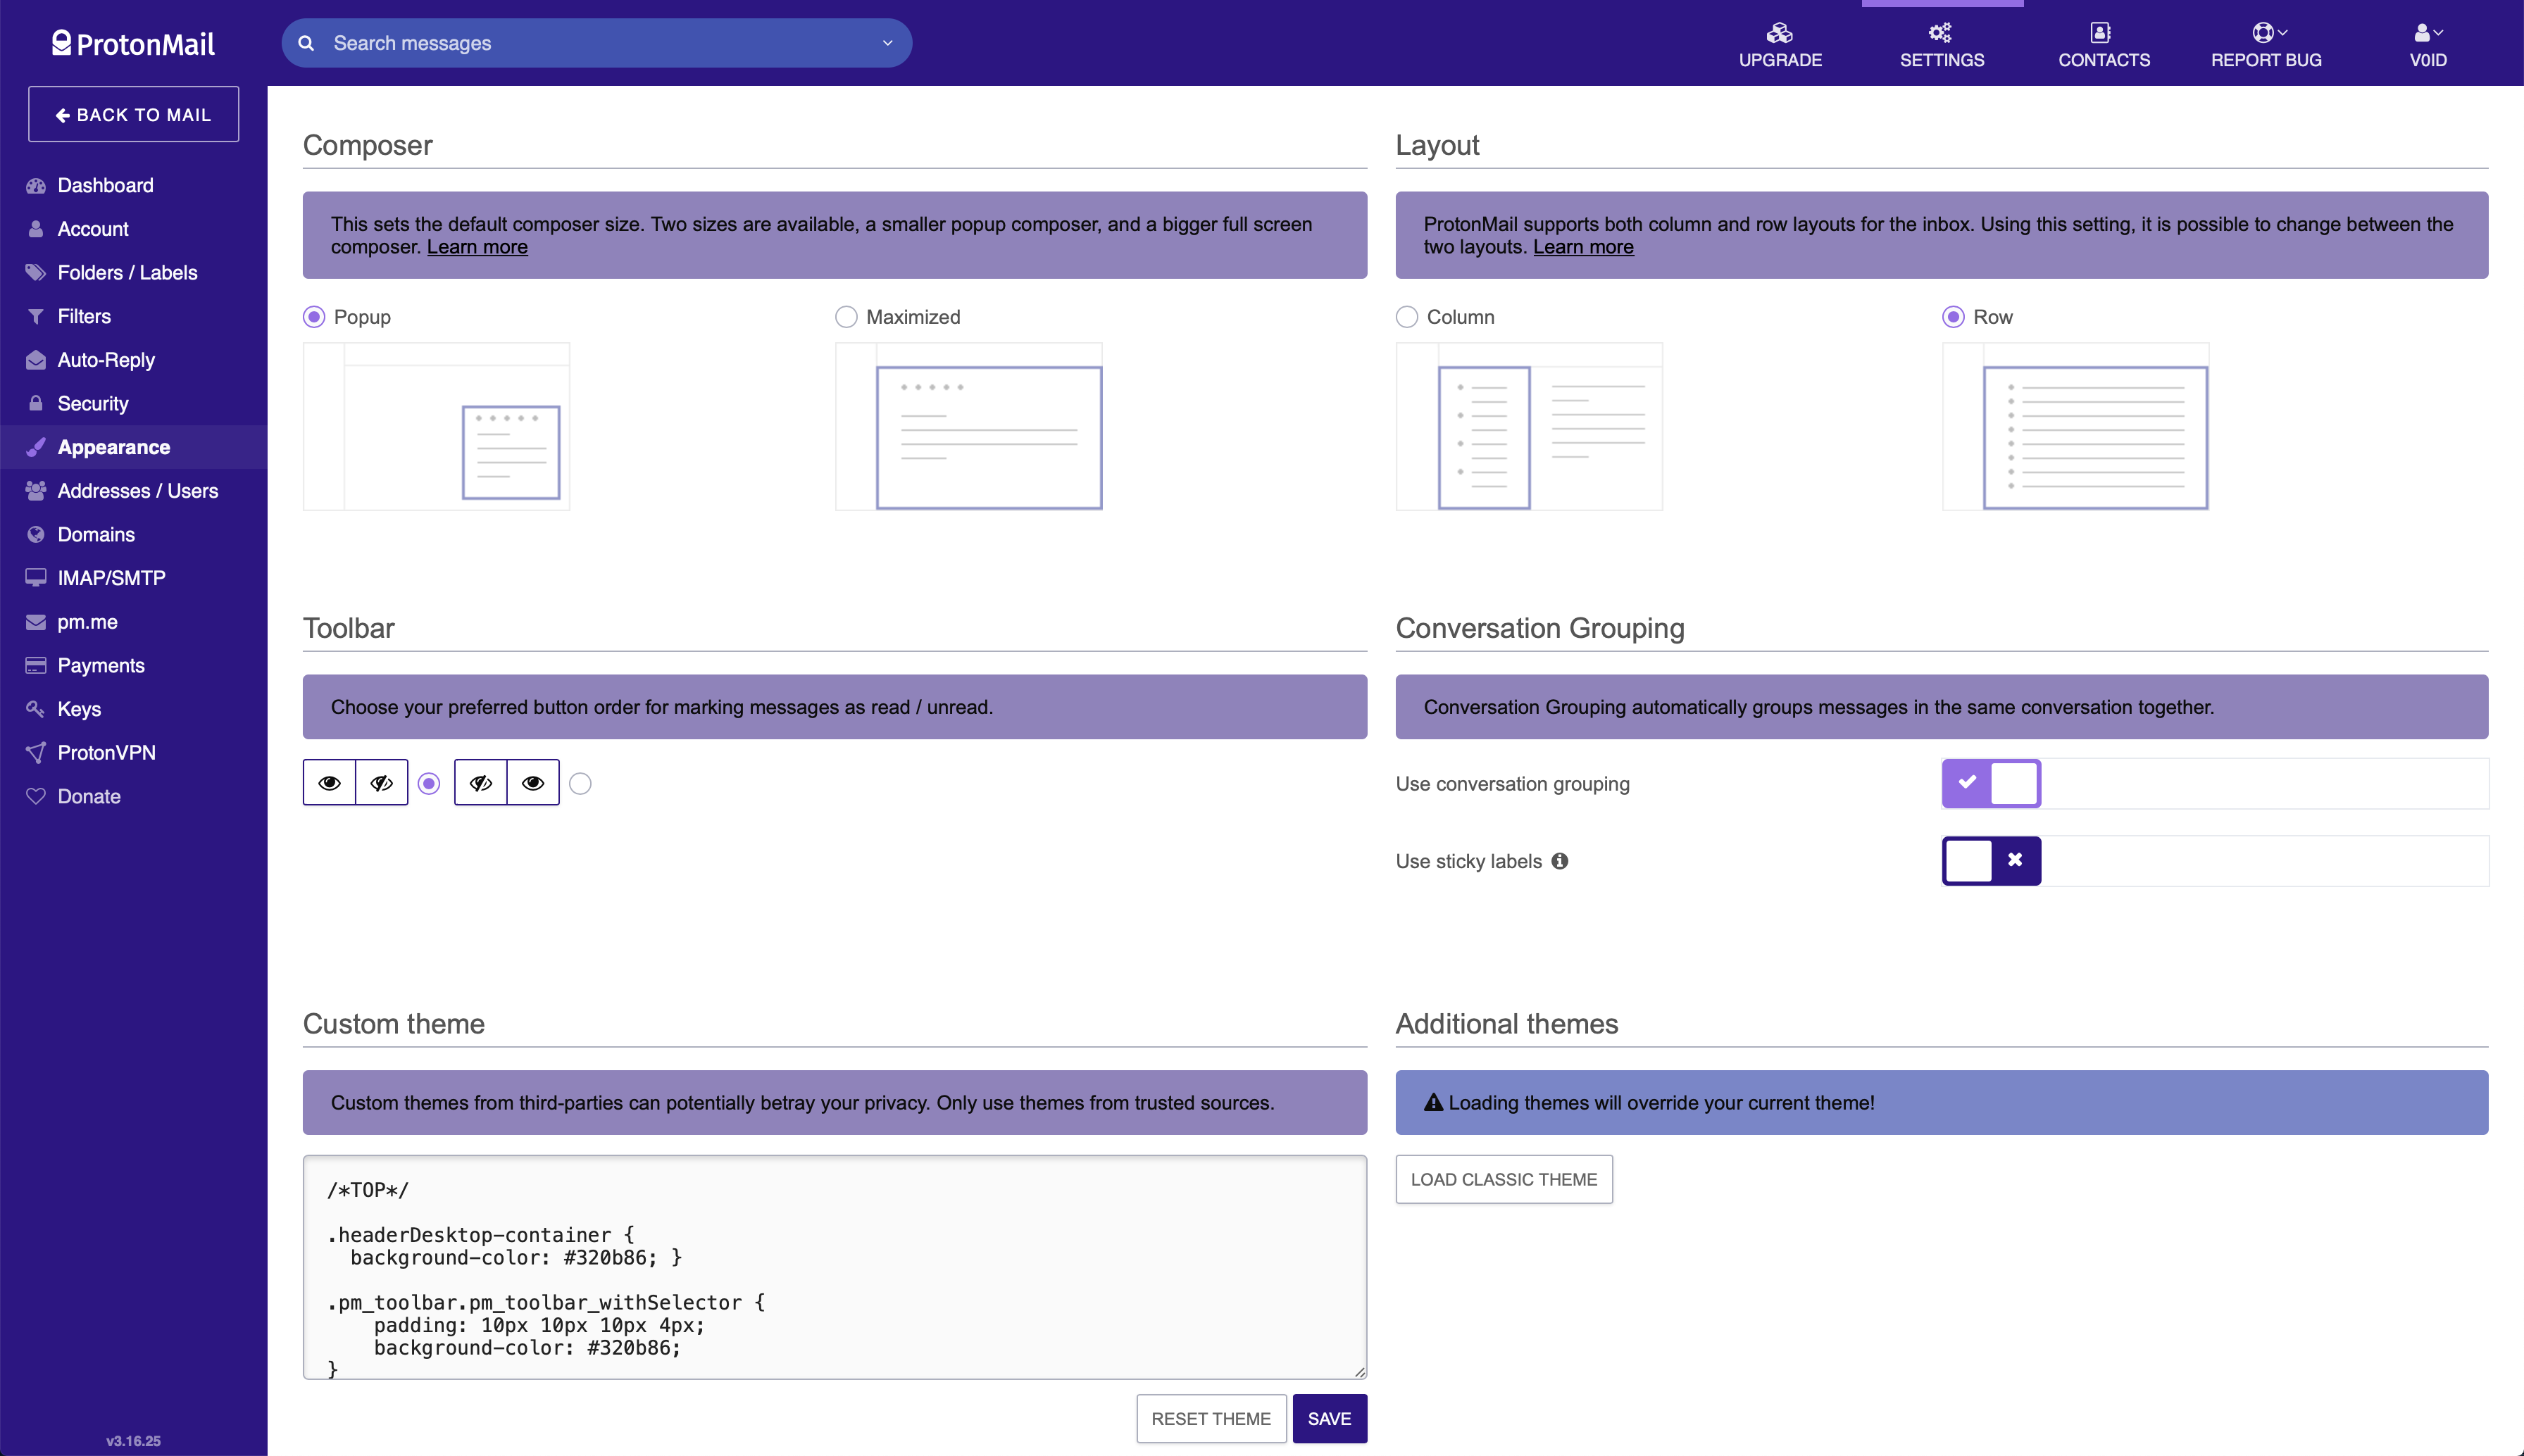Click the search magnifier icon
2524x1456 pixels.
306,43
